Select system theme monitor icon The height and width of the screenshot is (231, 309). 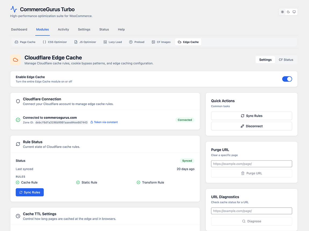[x=294, y=12]
